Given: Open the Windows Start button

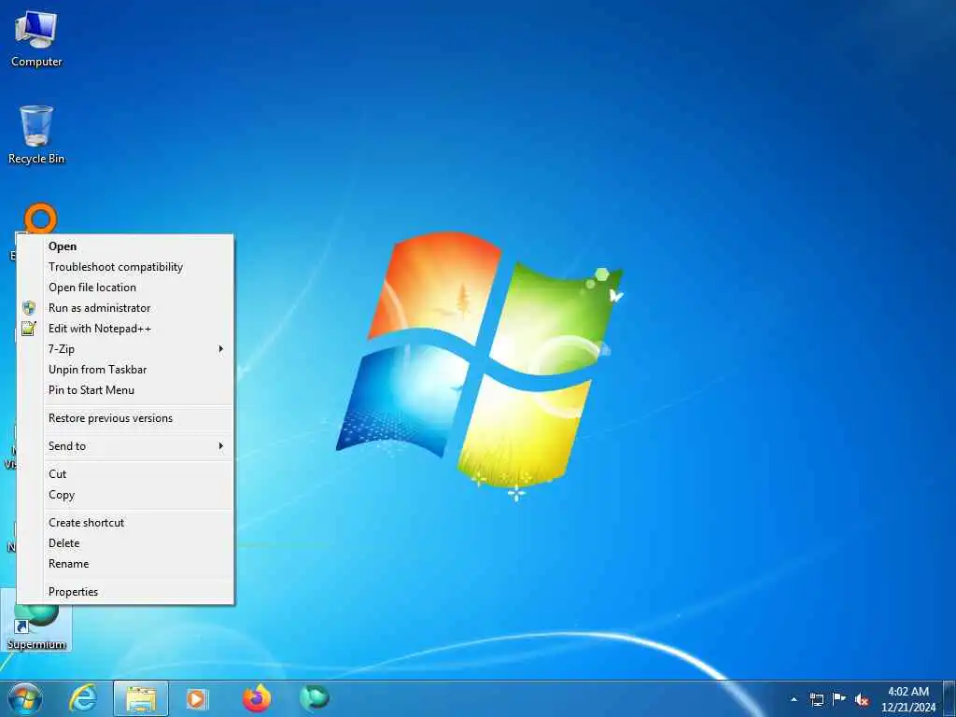Looking at the screenshot, I should [x=25, y=698].
